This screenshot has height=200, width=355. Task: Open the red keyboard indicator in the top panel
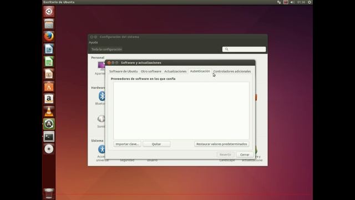(x=286, y=2)
